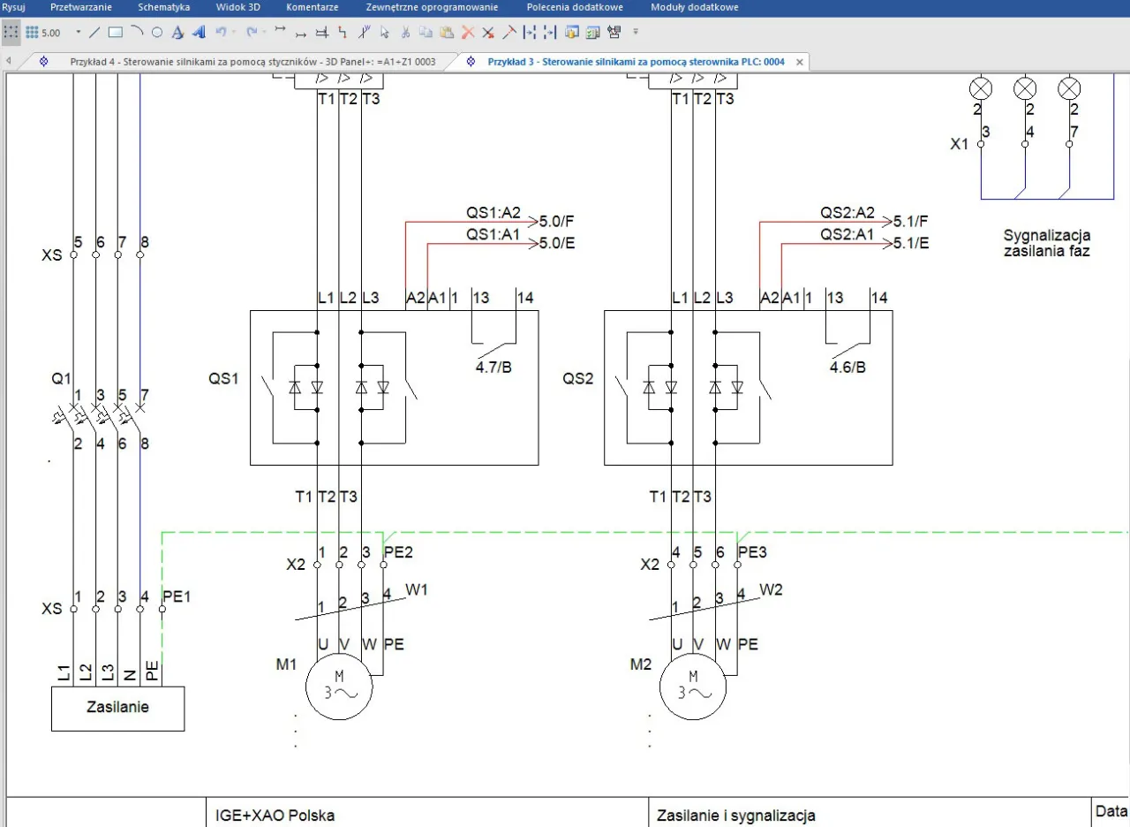This screenshot has width=1130, height=827.
Task: Click the scissors cut icon
Action: [x=405, y=33]
